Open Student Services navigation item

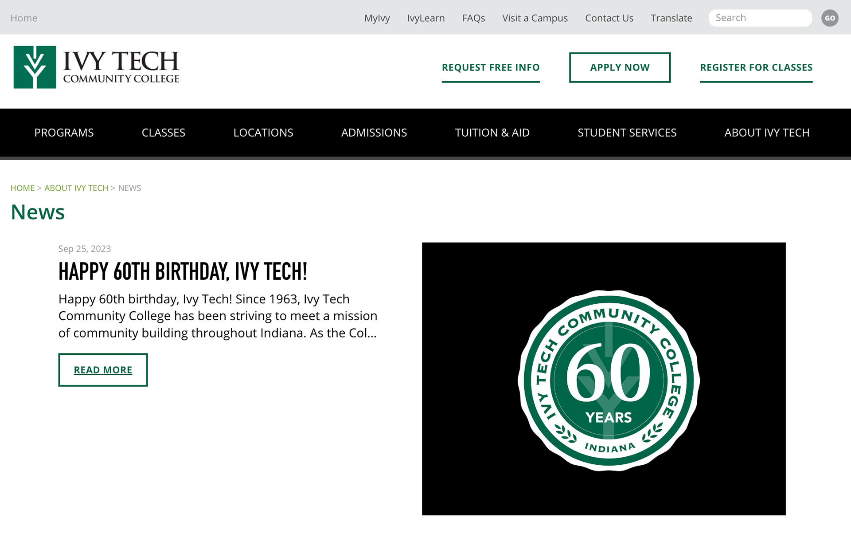pos(627,133)
